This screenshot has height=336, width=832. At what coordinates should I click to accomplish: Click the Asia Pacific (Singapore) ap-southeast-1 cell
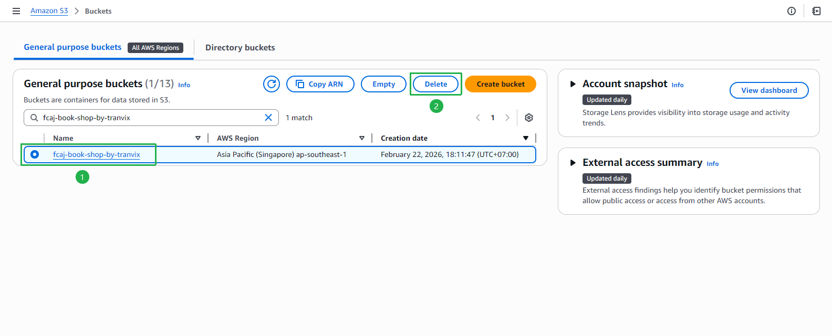(x=282, y=154)
